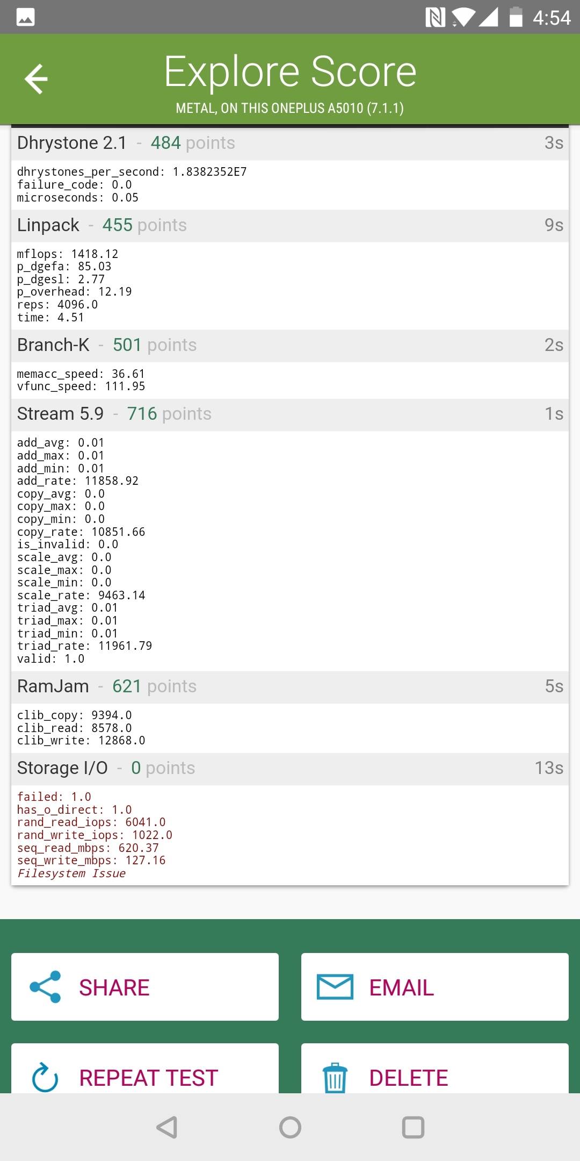This screenshot has height=1161, width=580.
Task: Tap seq_write_mbps: 127.16 line
Action: [91, 861]
